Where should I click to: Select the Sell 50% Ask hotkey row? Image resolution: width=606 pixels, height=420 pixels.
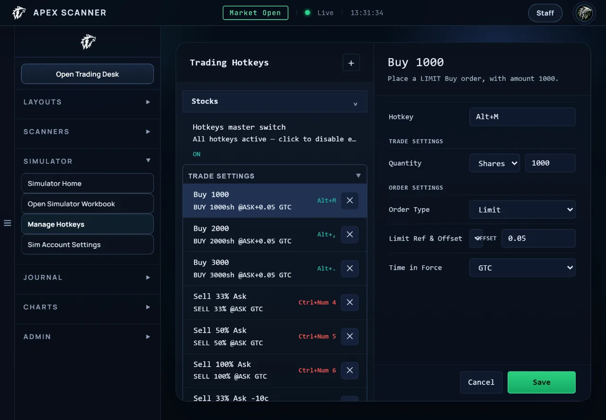(x=275, y=337)
